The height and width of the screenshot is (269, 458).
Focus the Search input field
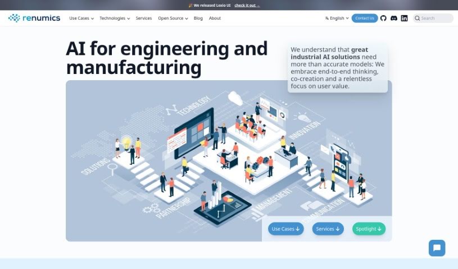pyautogui.click(x=436, y=18)
